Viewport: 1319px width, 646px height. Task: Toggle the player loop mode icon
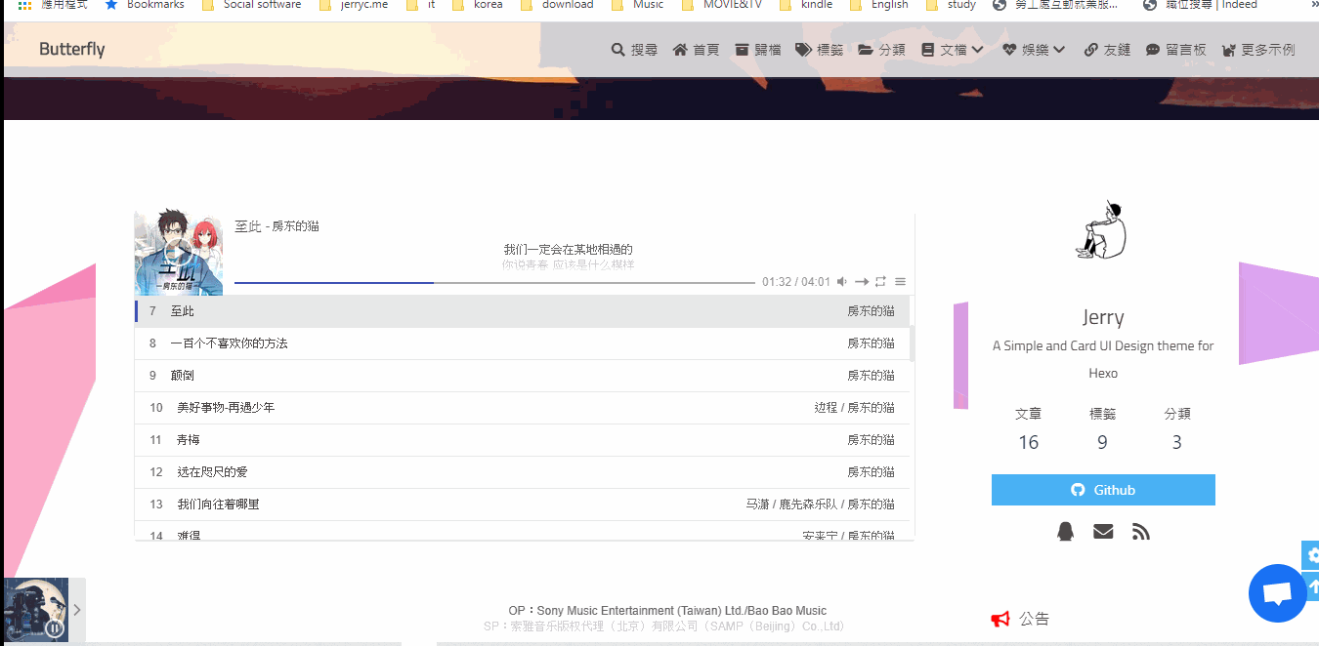click(880, 282)
